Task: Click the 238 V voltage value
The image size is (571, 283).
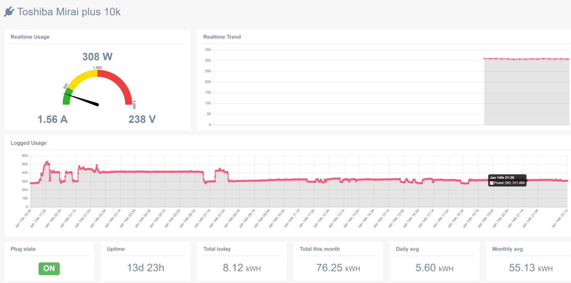Action: [142, 119]
